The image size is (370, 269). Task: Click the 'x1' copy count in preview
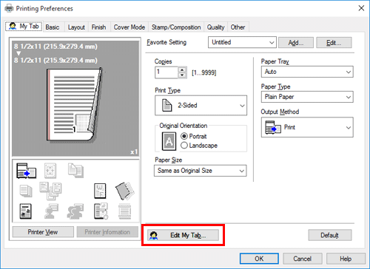[134, 152]
